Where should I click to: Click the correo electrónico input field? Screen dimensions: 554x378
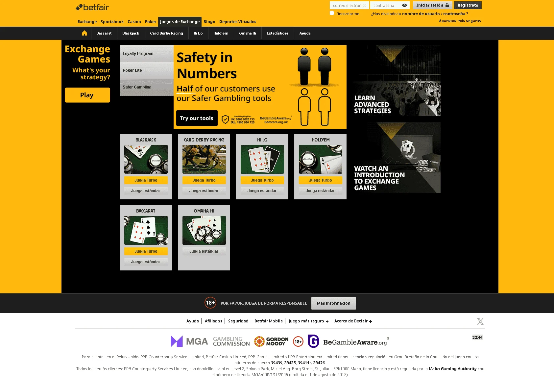[x=349, y=5]
